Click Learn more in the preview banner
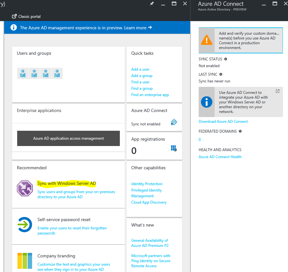The width and height of the screenshot is (288, 272). (135, 28)
